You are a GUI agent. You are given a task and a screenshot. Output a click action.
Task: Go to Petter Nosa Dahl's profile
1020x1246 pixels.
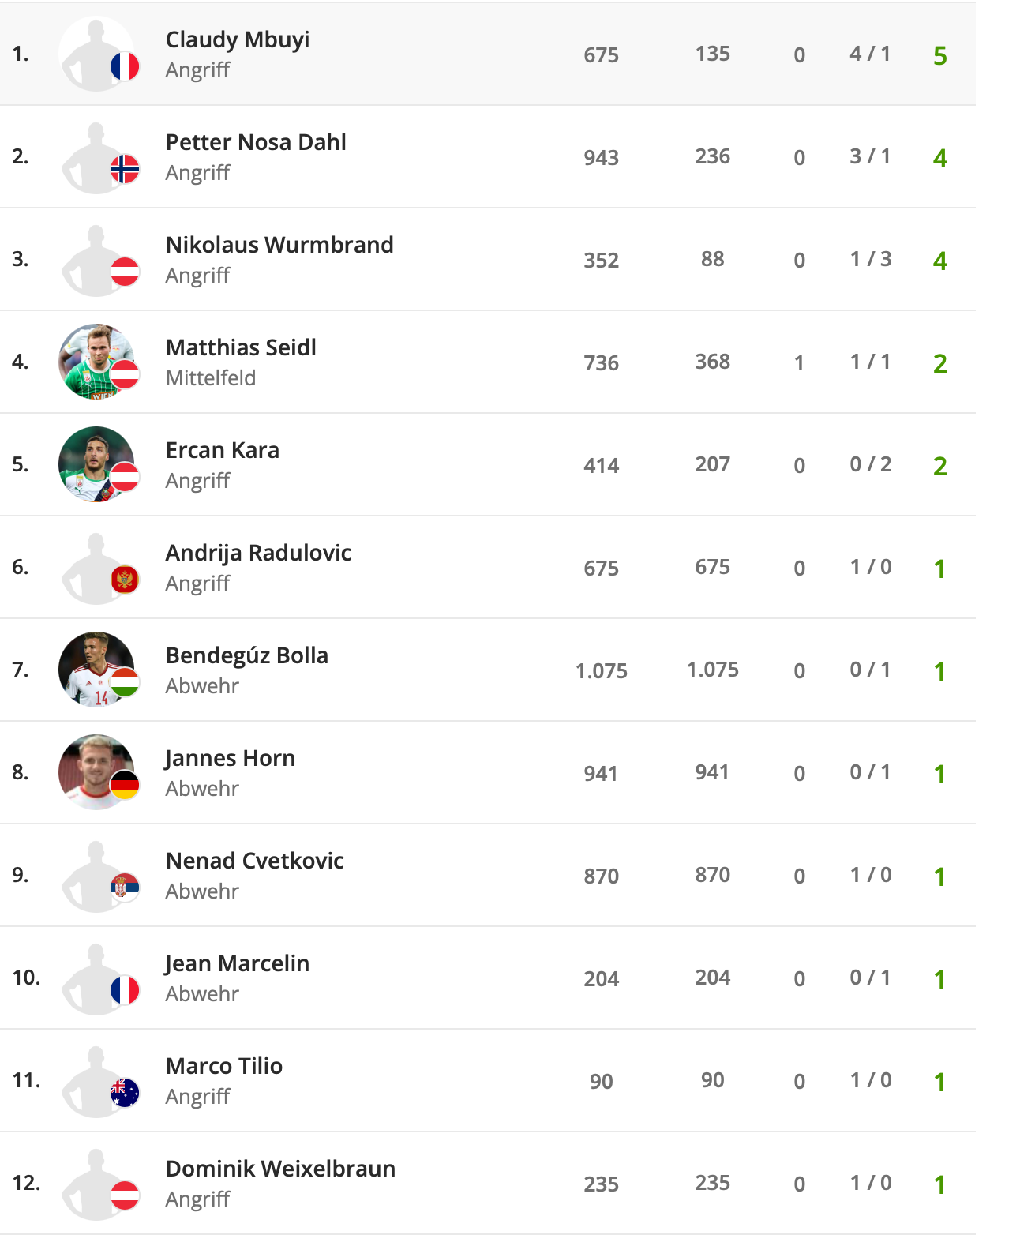coord(256,142)
